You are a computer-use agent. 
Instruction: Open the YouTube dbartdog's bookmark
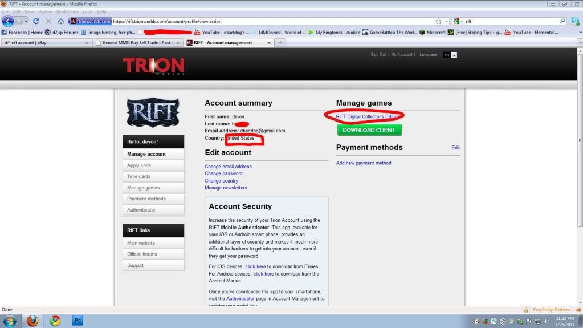[x=222, y=33]
